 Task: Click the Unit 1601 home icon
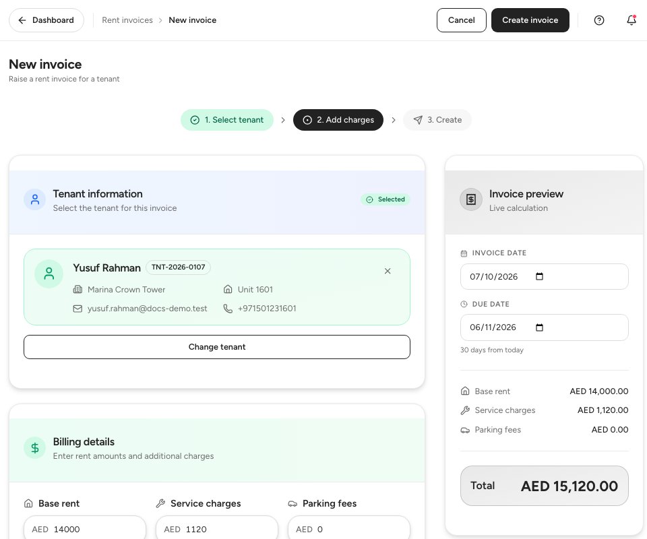228,290
